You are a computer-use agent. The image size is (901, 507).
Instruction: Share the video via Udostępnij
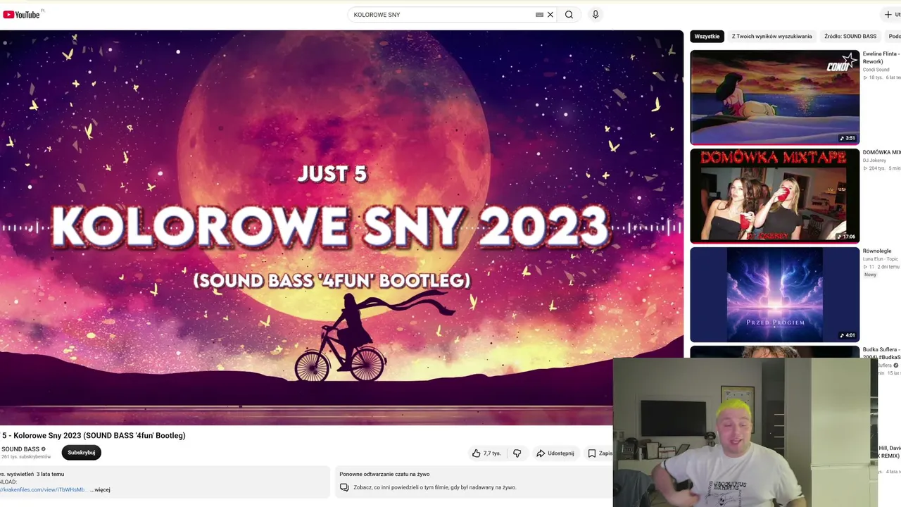tap(555, 453)
